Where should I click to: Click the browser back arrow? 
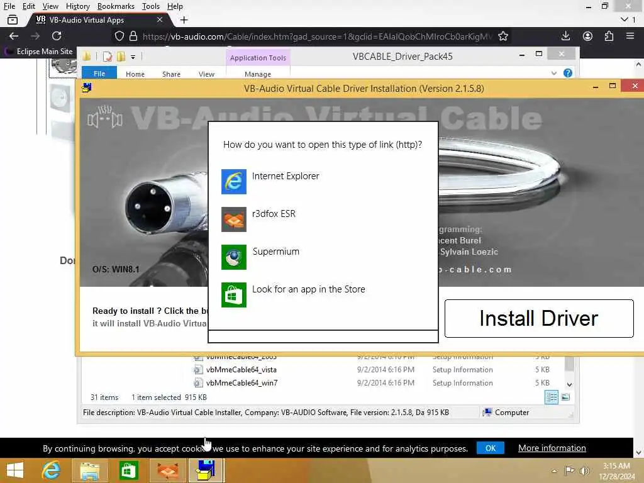14,36
